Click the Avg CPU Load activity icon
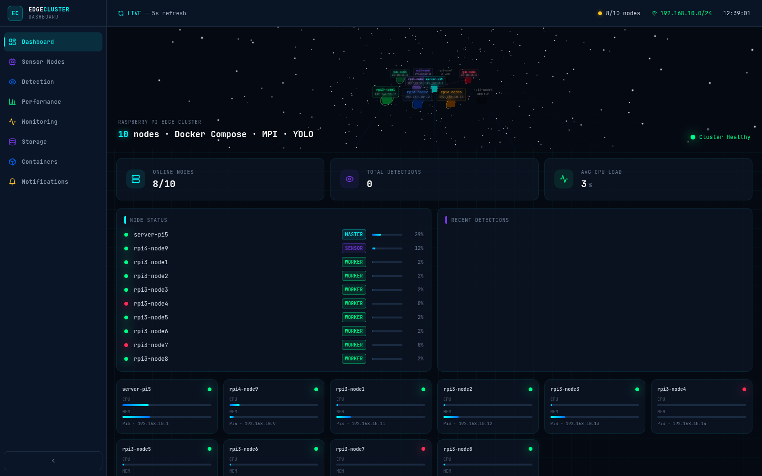 click(x=564, y=179)
